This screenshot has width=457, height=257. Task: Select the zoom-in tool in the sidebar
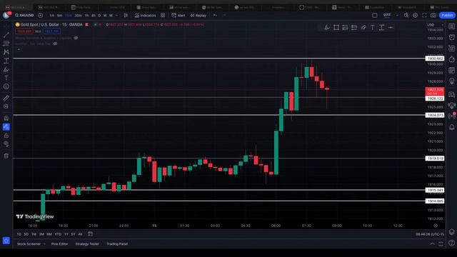pyautogui.click(x=6, y=106)
